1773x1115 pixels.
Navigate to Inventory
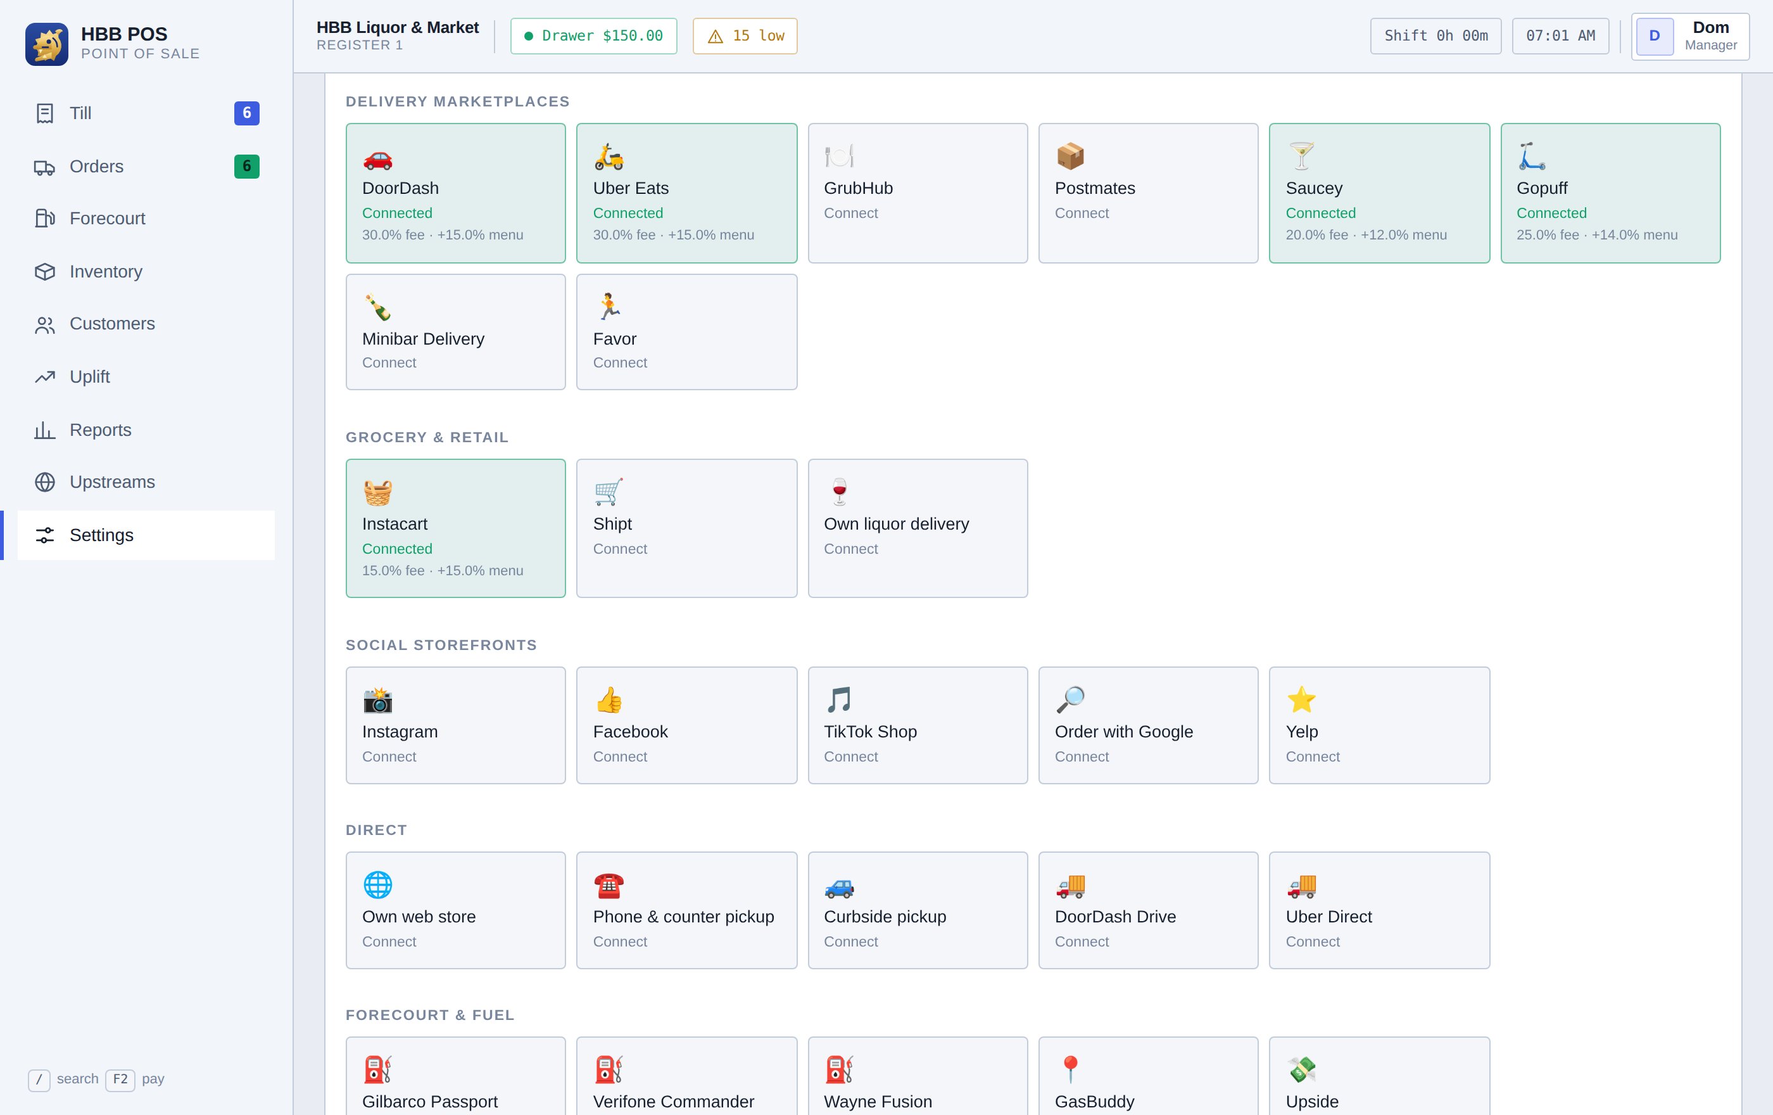[x=146, y=272]
